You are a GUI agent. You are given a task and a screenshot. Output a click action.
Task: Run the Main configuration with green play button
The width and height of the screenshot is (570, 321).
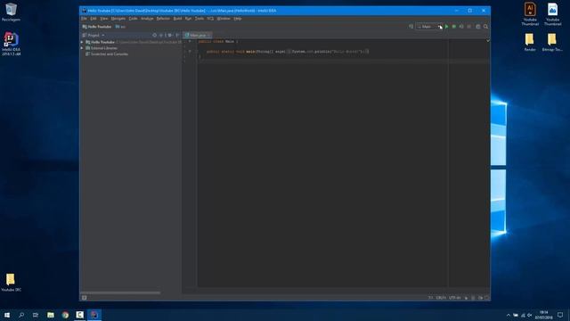pos(447,27)
